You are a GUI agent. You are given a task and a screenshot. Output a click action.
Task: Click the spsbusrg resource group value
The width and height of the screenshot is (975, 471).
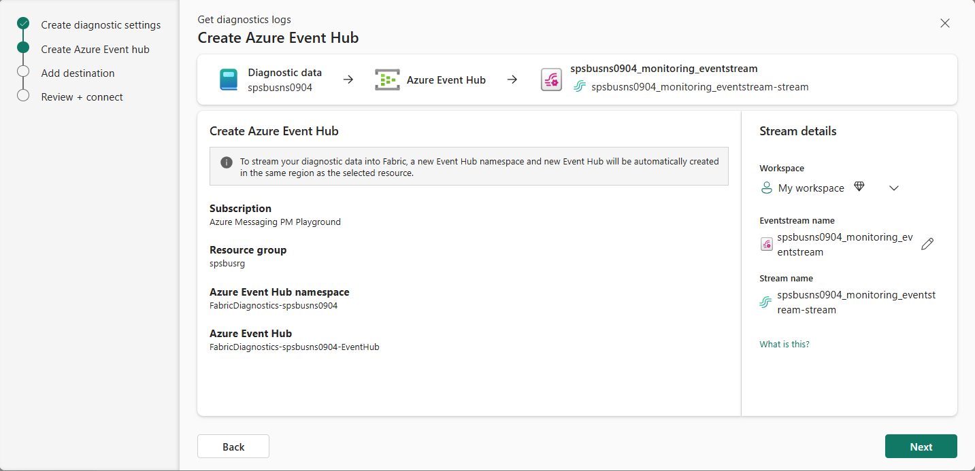tap(227, 264)
